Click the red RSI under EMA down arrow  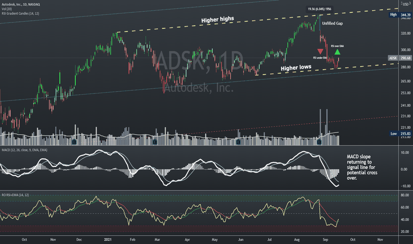[x=320, y=51]
